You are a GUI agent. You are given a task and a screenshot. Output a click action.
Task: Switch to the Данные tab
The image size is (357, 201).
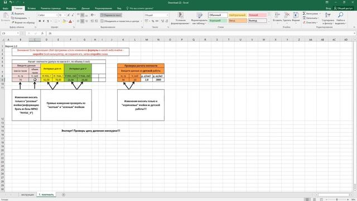click(x=85, y=8)
